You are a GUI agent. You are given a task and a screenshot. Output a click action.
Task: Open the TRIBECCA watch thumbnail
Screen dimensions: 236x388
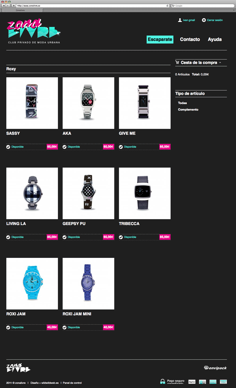[x=145, y=193]
